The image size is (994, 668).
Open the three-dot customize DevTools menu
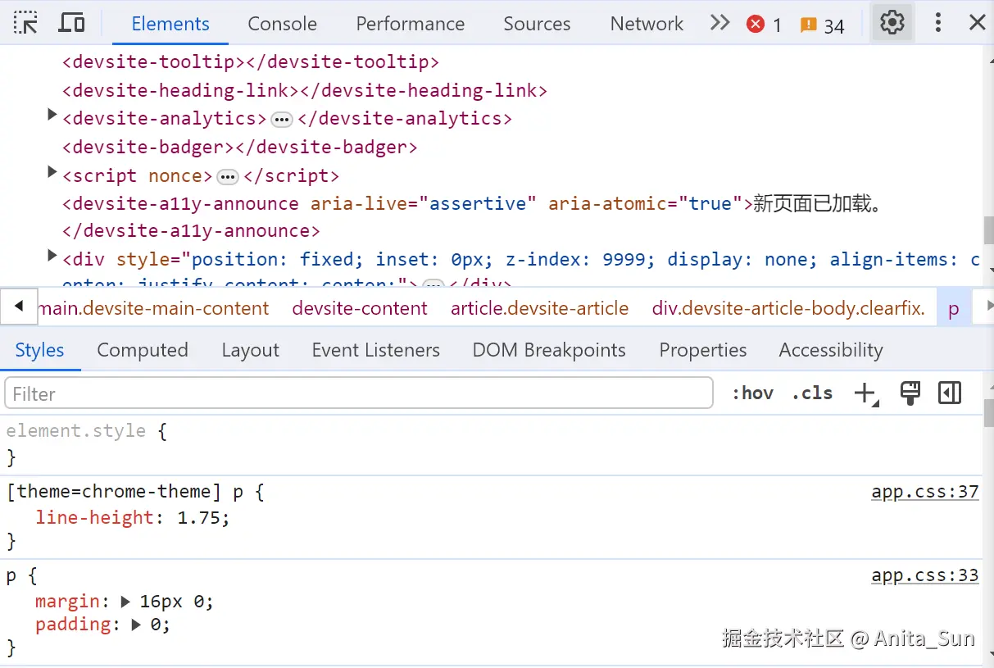coord(938,23)
